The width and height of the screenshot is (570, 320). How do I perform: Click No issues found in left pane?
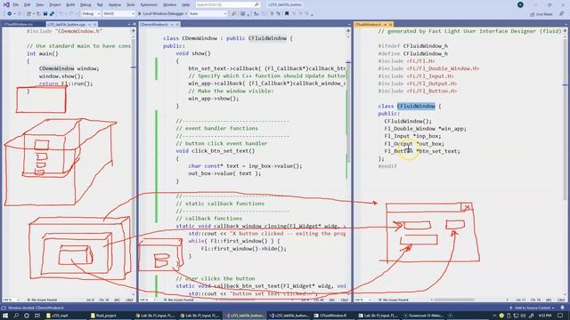pyautogui.click(x=42, y=300)
